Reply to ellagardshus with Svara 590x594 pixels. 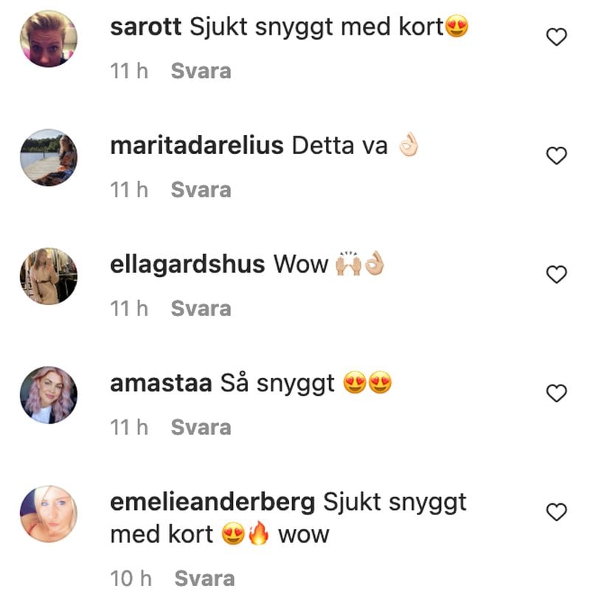201,309
